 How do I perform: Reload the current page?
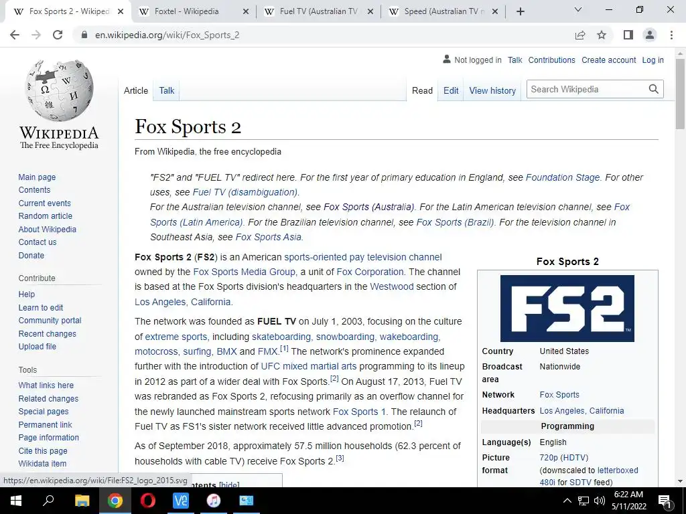(58, 35)
